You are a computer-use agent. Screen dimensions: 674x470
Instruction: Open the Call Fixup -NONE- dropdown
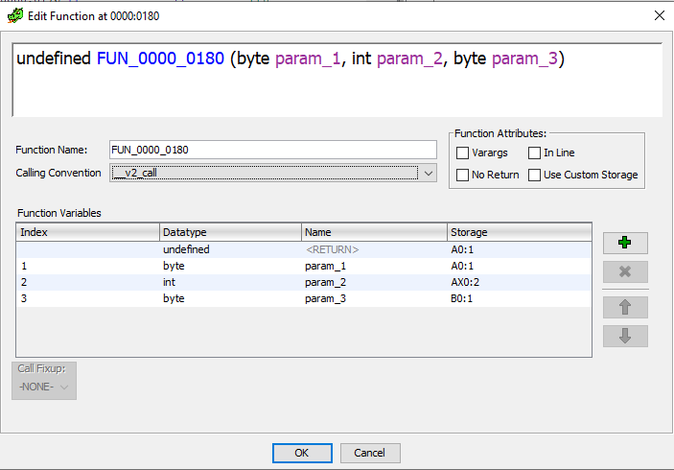click(44, 387)
